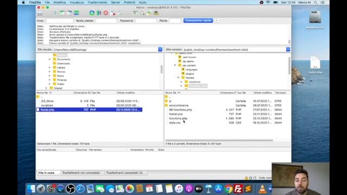
Task: Sort remote files by Permessi header
Action: pos(281,93)
